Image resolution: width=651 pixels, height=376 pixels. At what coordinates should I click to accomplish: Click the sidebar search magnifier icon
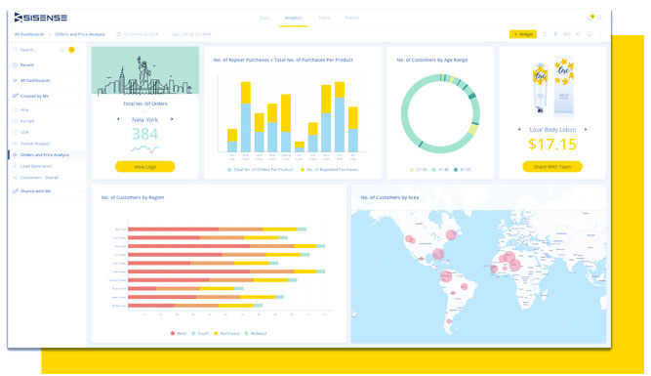[x=15, y=50]
